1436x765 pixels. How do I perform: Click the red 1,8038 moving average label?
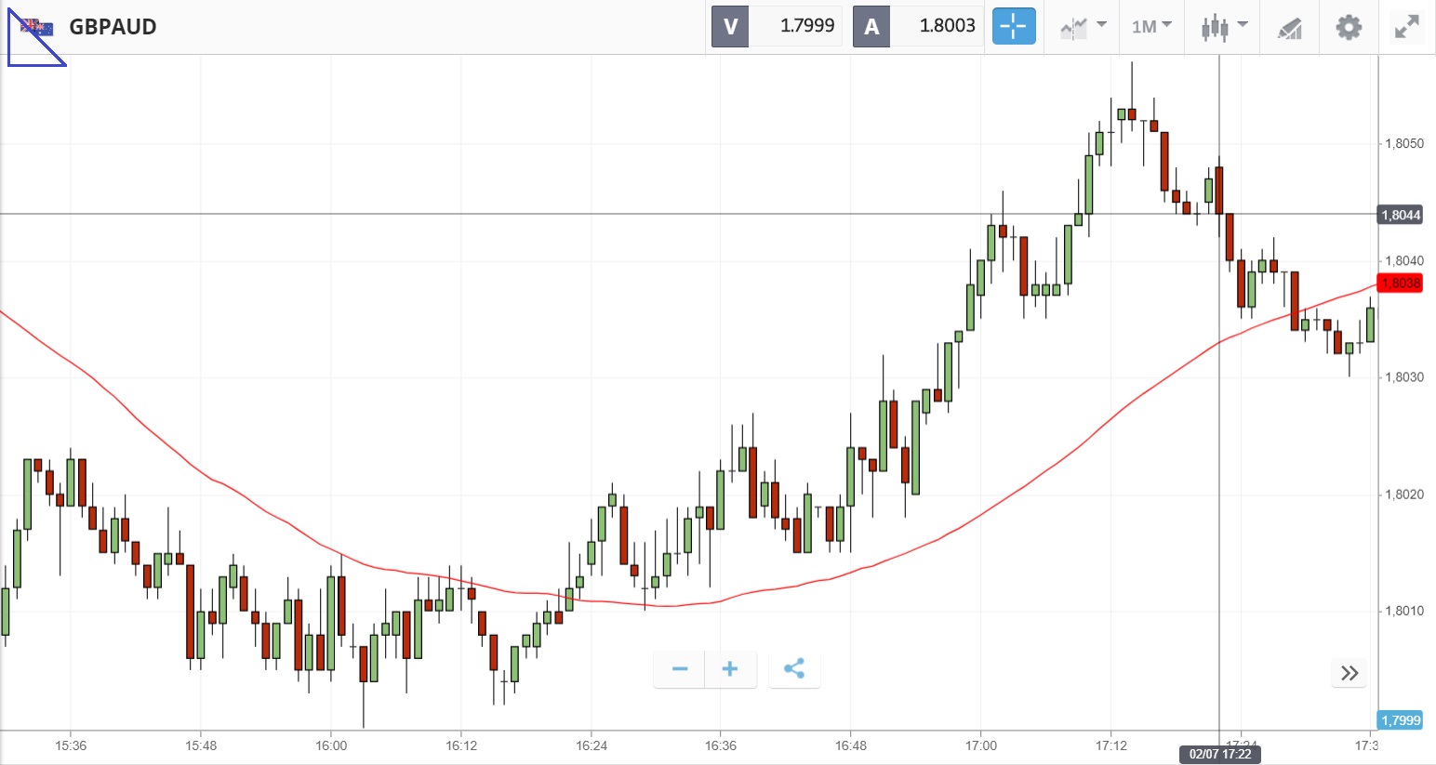(x=1401, y=284)
